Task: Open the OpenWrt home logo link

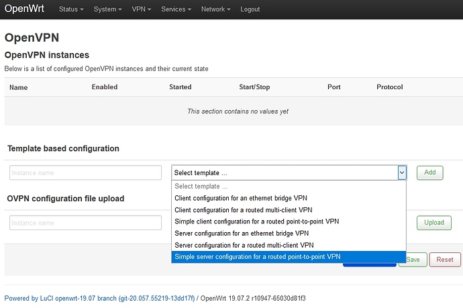Action: click(24, 9)
